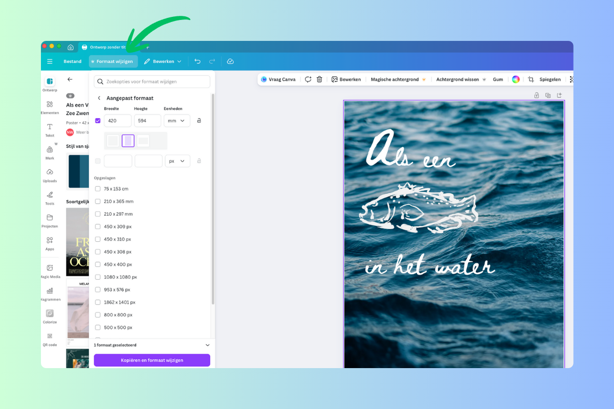This screenshot has height=409, width=614.
Task: Click the trash delete icon
Action: (x=319, y=79)
